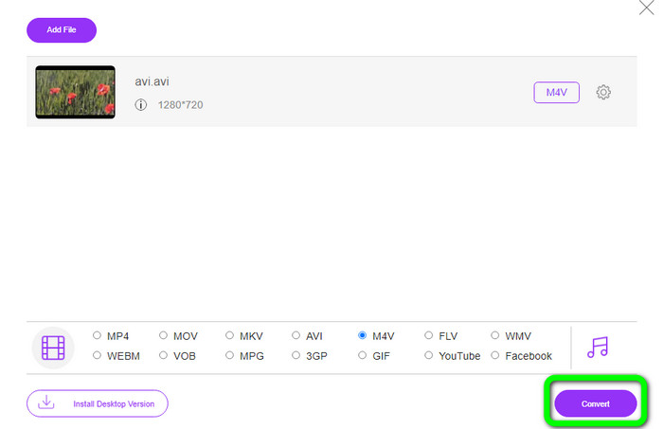This screenshot has height=429, width=663.
Task: Open settings gear for avi.avi
Action: [603, 92]
